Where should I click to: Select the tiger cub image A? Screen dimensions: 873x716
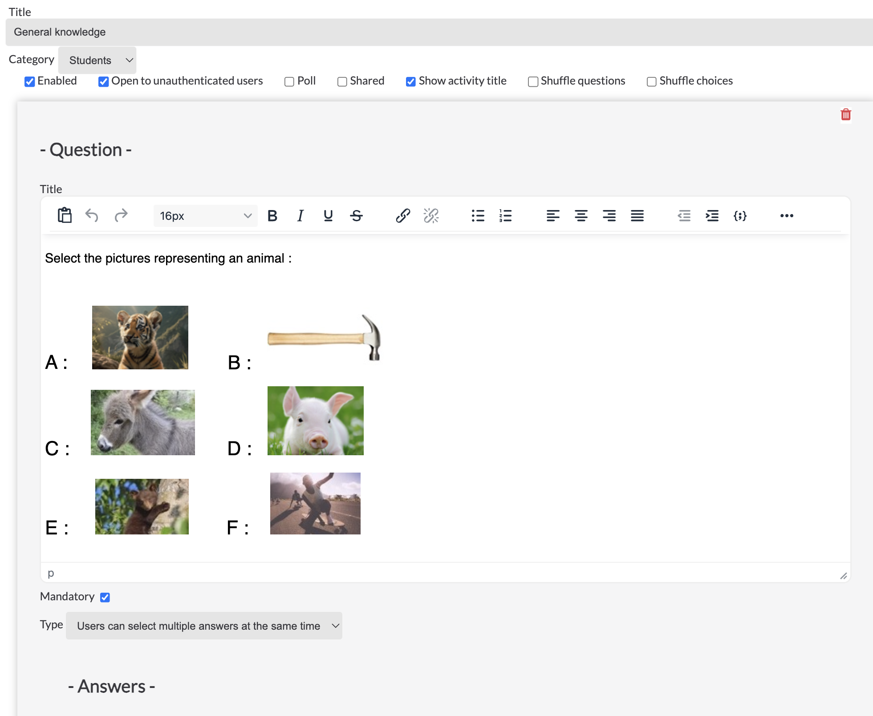(140, 337)
